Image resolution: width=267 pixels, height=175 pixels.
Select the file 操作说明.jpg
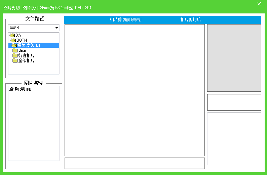pos(20,89)
